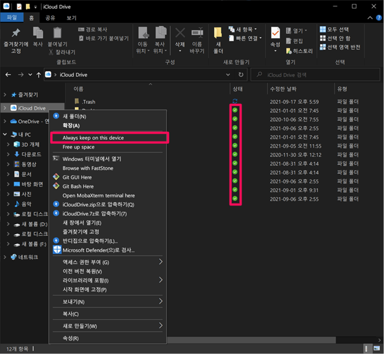Click 편집 (Edit) in the ribbon
This screenshot has height=354, width=384.
click(x=294, y=41)
